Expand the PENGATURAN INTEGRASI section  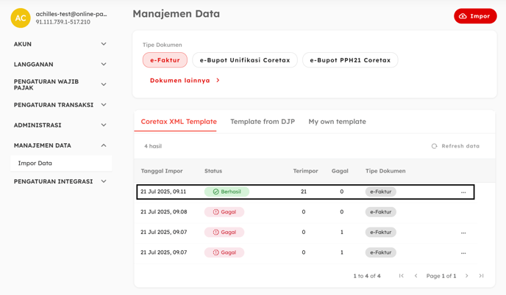pyautogui.click(x=60, y=181)
